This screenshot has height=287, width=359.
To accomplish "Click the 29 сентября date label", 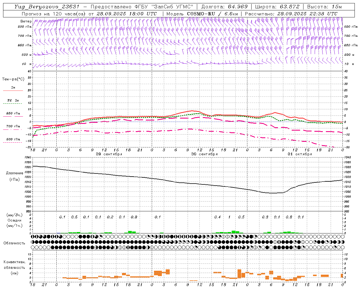I will (x=109, y=154).
